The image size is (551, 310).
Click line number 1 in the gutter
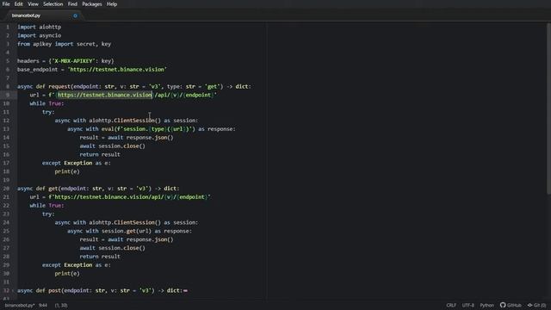pyautogui.click(x=8, y=27)
